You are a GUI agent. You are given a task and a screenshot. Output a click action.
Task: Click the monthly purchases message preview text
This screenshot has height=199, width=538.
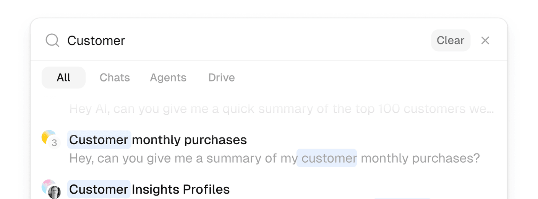[274, 158]
